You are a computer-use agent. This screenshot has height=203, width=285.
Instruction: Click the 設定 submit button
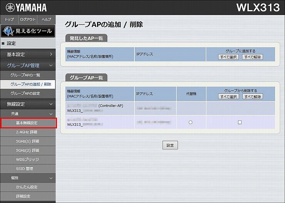click(170, 145)
